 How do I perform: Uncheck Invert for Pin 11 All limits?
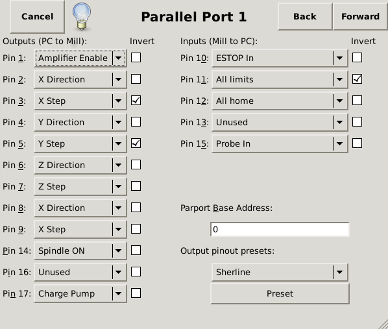pos(357,79)
